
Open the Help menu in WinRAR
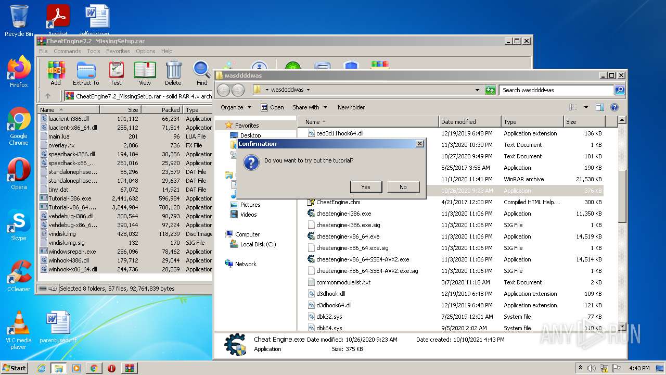(x=166, y=51)
